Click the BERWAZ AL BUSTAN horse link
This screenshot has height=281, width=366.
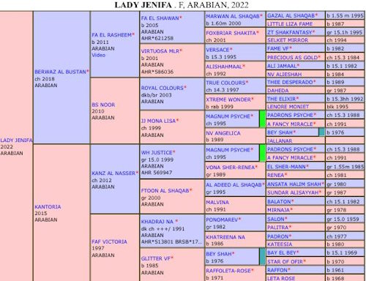pos(61,72)
